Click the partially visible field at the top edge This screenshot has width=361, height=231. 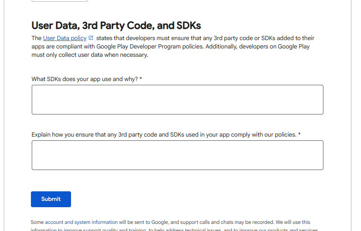pos(60,1)
